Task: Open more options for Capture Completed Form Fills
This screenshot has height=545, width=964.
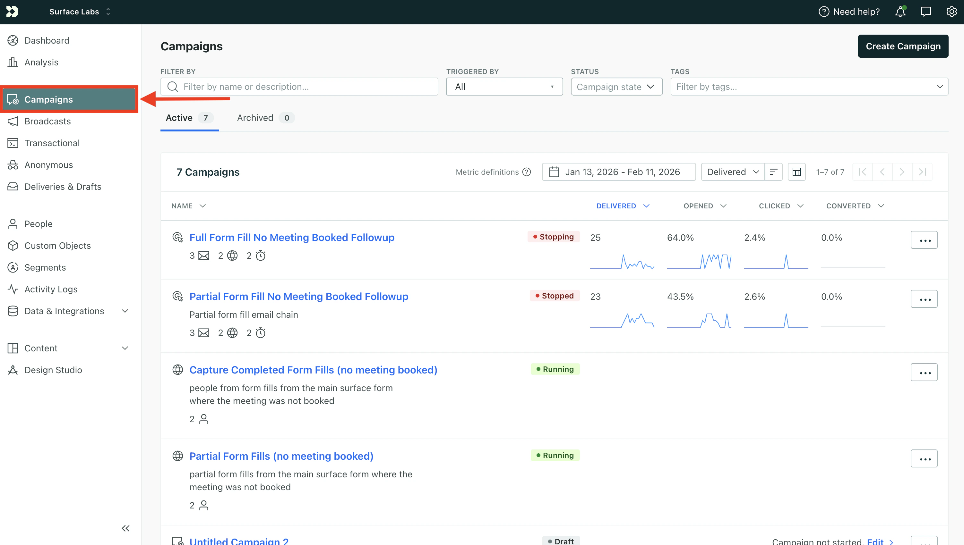Action: coord(924,373)
